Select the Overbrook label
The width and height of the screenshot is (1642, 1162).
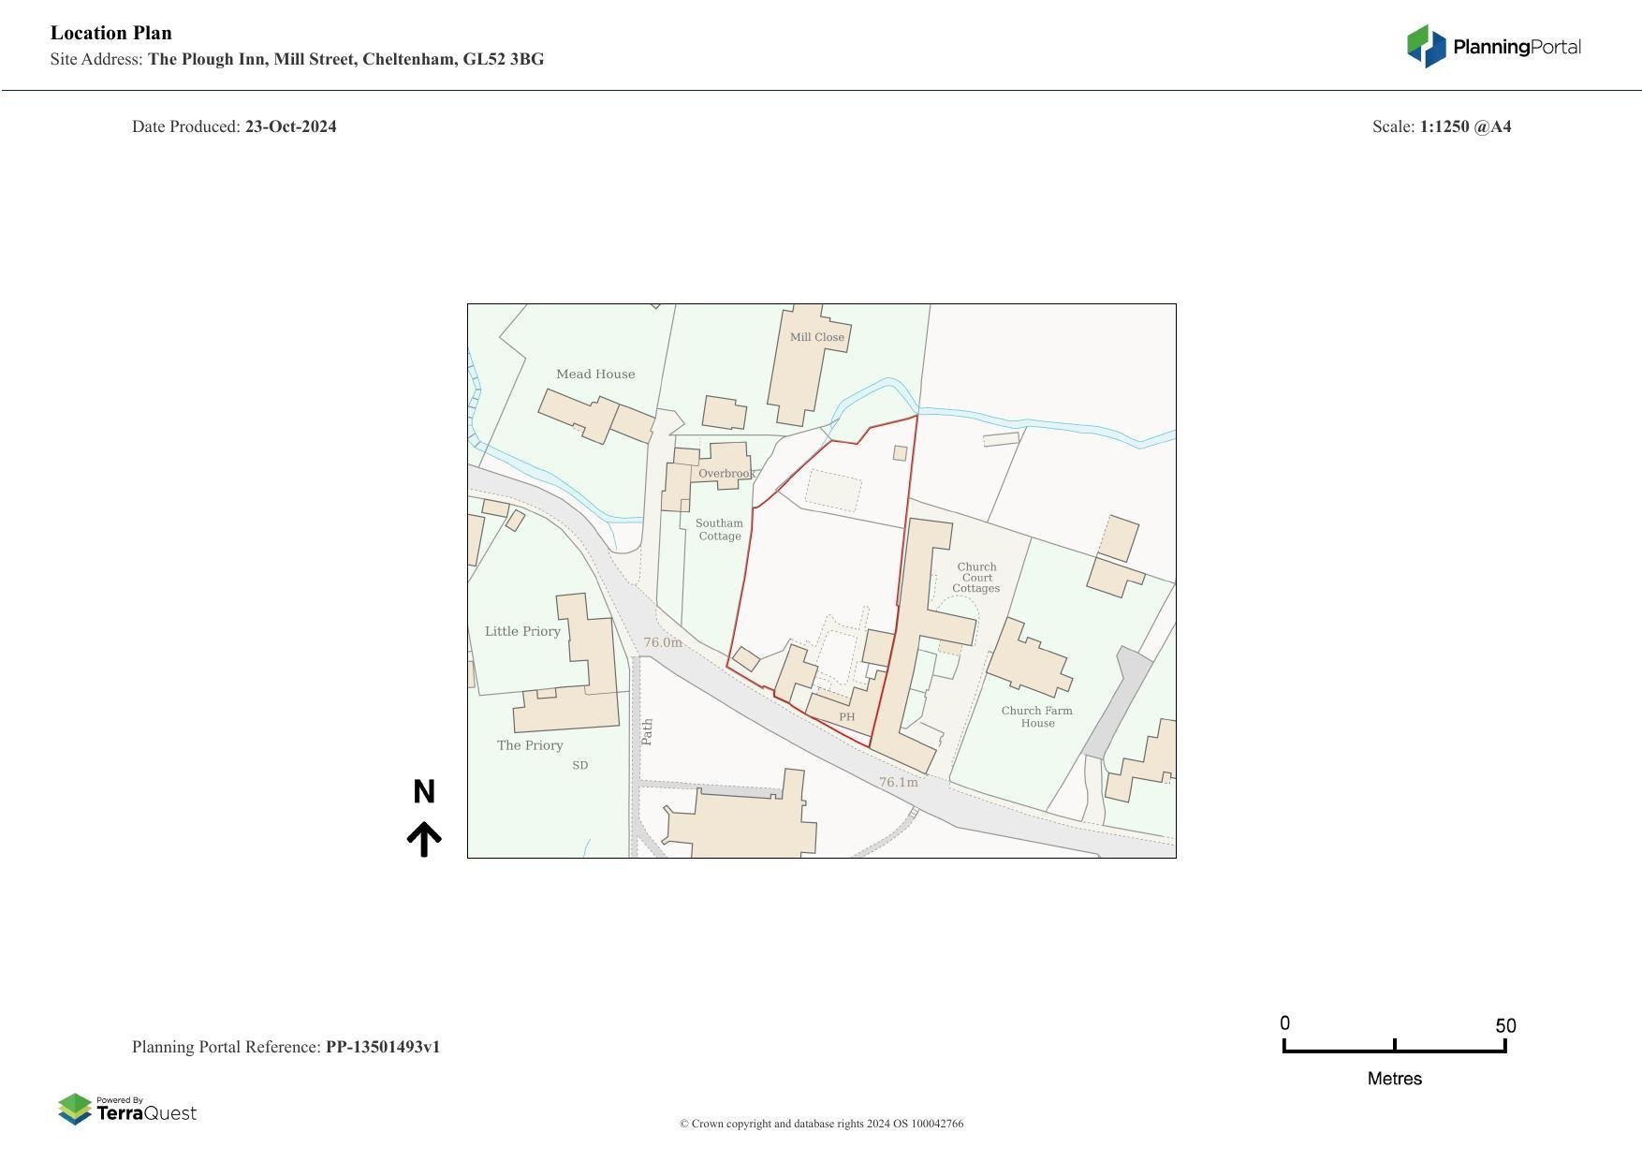click(726, 474)
